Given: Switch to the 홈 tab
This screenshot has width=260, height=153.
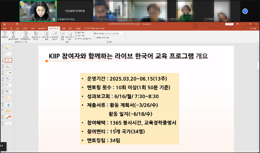Looking at the screenshot, I should 11,29.
